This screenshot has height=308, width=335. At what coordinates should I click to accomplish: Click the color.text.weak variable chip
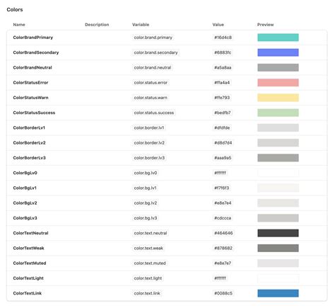click(148, 248)
